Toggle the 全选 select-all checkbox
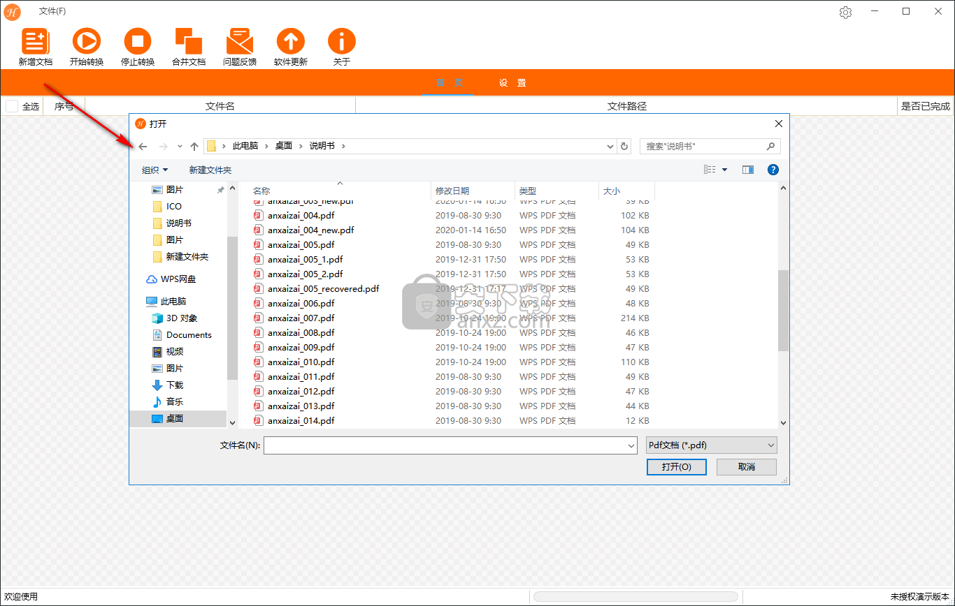955x606 pixels. tap(12, 106)
